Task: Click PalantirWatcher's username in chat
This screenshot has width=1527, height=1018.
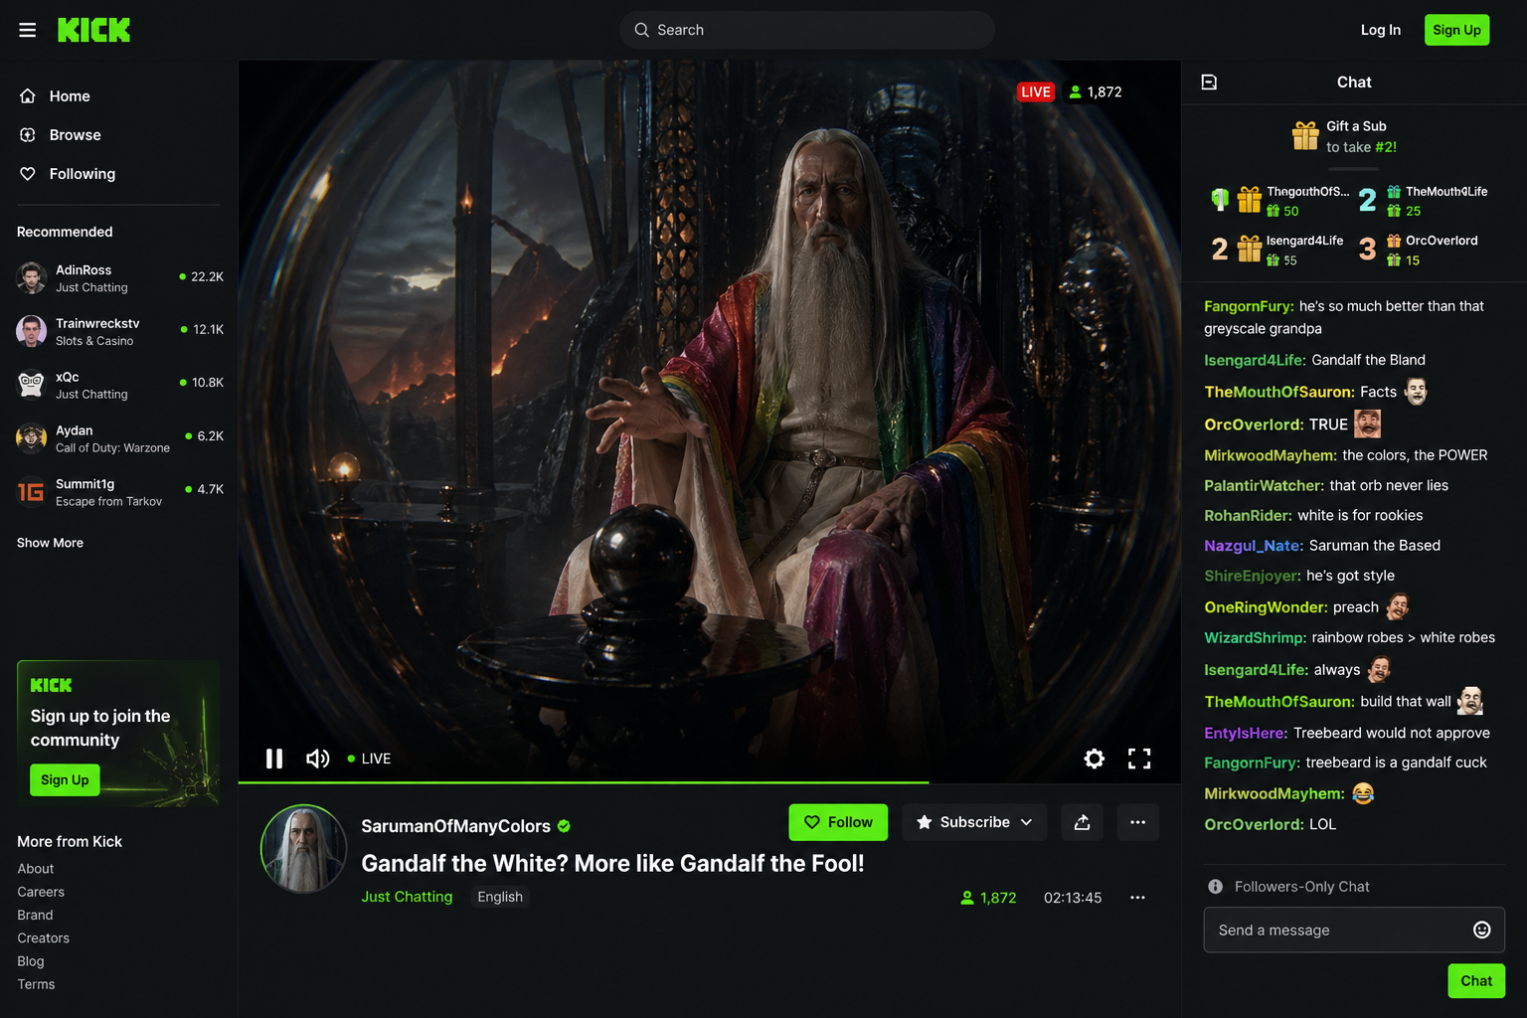Action: [1265, 486]
